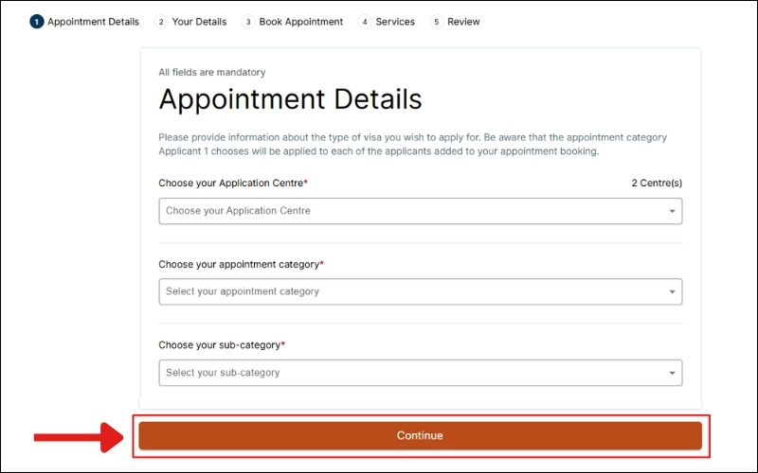Select the 'Book Appointment' step label
The width and height of the screenshot is (758, 473).
[x=301, y=22]
